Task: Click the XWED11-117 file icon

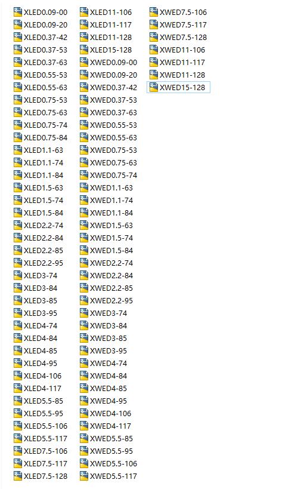Action: (x=154, y=62)
